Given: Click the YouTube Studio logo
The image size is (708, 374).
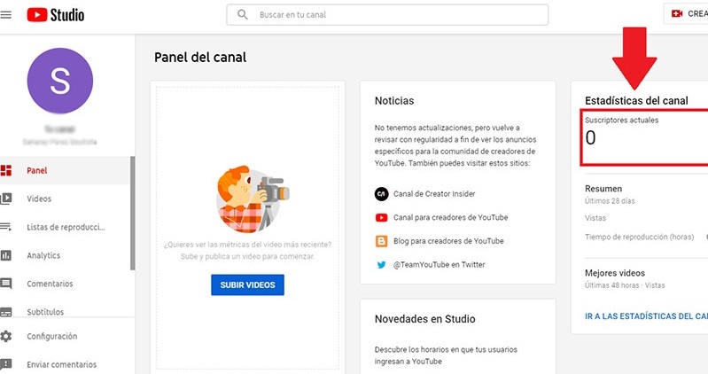Looking at the screenshot, I should pyautogui.click(x=56, y=15).
